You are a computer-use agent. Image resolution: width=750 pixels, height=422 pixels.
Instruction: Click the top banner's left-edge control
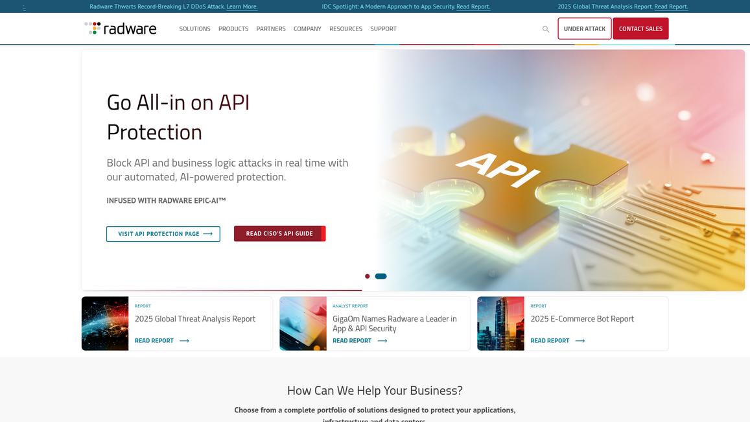[x=25, y=8]
